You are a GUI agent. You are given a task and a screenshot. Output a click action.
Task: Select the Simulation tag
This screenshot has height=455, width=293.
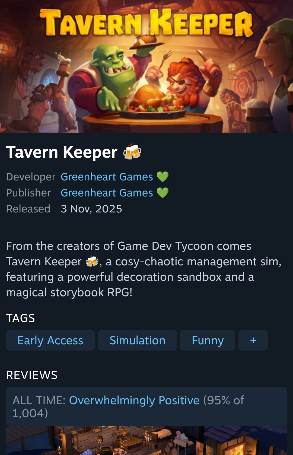pyautogui.click(x=137, y=340)
